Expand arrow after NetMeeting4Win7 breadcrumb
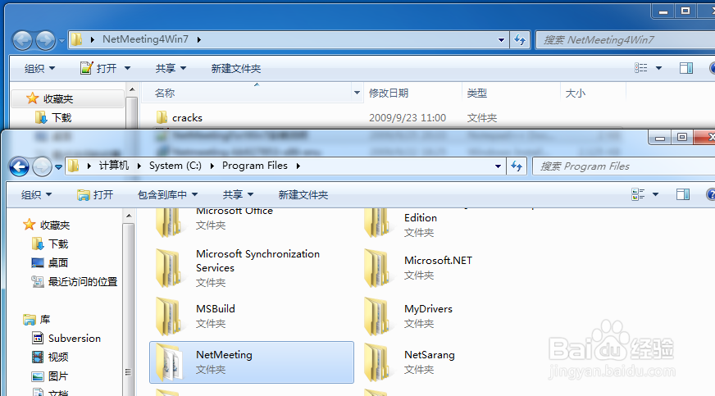715x396 pixels. (x=199, y=40)
